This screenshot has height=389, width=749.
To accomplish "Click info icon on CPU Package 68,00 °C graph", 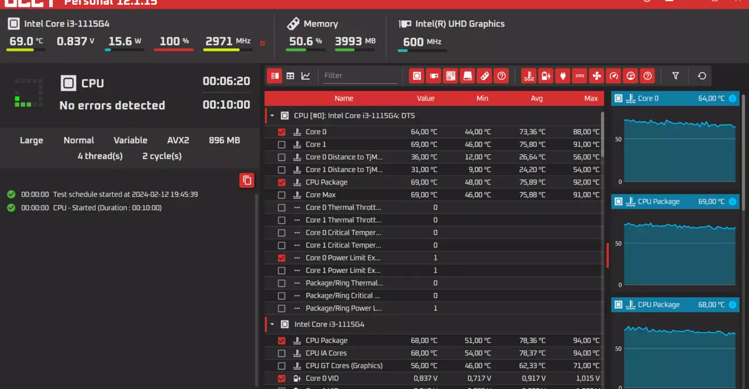I will 732,304.
